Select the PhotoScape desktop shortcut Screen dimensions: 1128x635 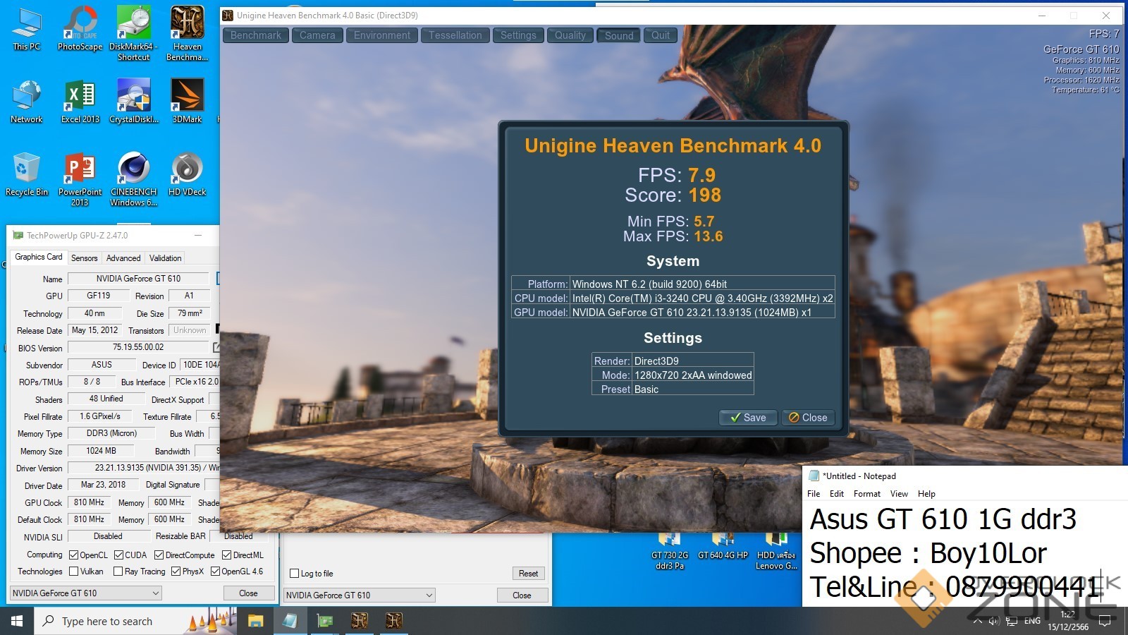click(x=80, y=29)
